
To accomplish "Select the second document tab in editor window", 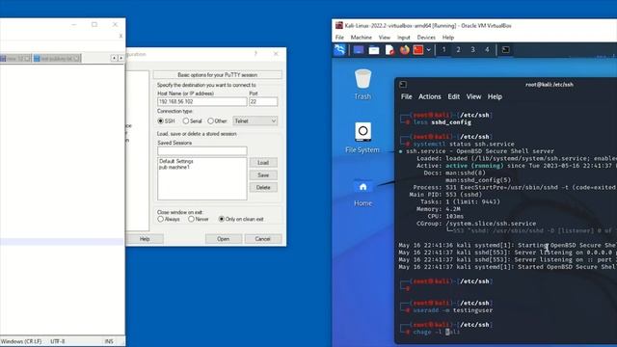I will [x=57, y=58].
